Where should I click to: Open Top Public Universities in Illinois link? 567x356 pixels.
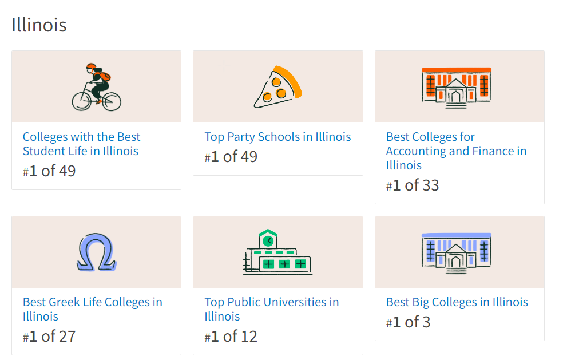pyautogui.click(x=272, y=309)
